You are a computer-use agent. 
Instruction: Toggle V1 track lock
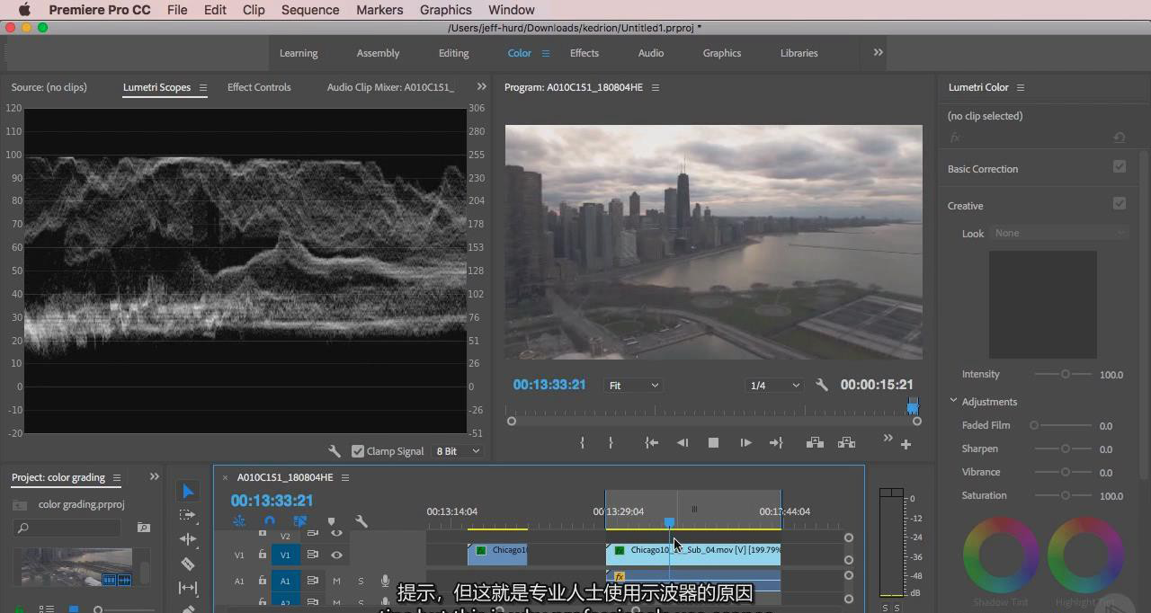(x=263, y=555)
